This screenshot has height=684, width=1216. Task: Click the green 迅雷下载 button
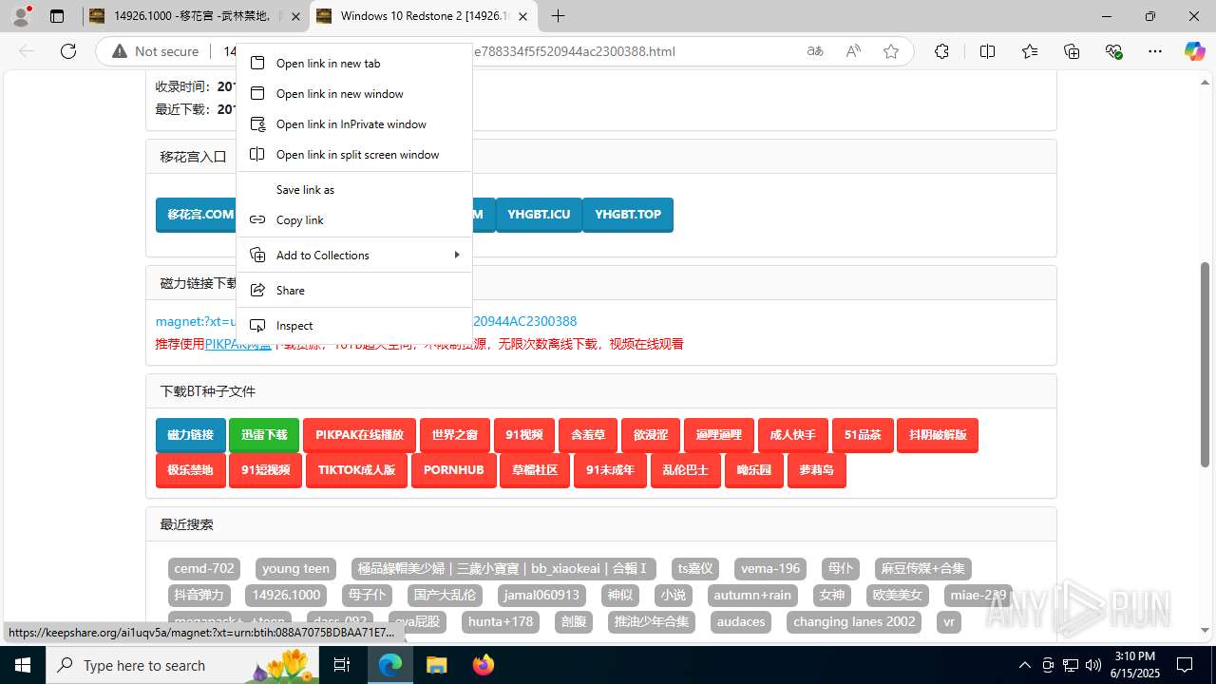(264, 435)
